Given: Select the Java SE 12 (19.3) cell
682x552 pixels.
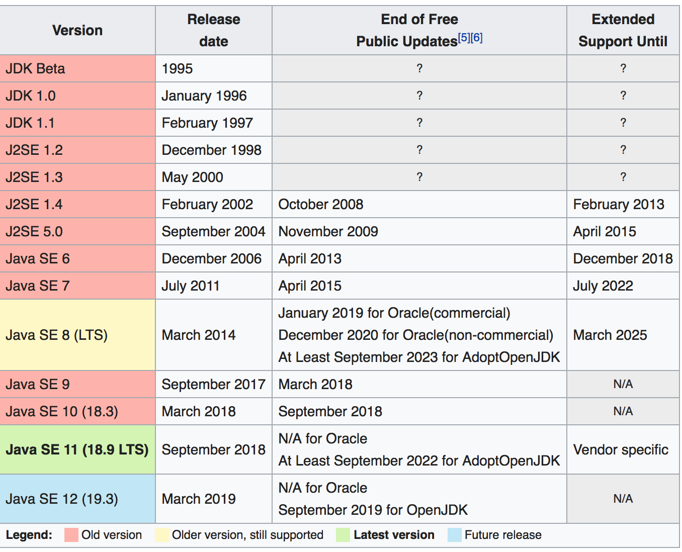Looking at the screenshot, I should (77, 499).
